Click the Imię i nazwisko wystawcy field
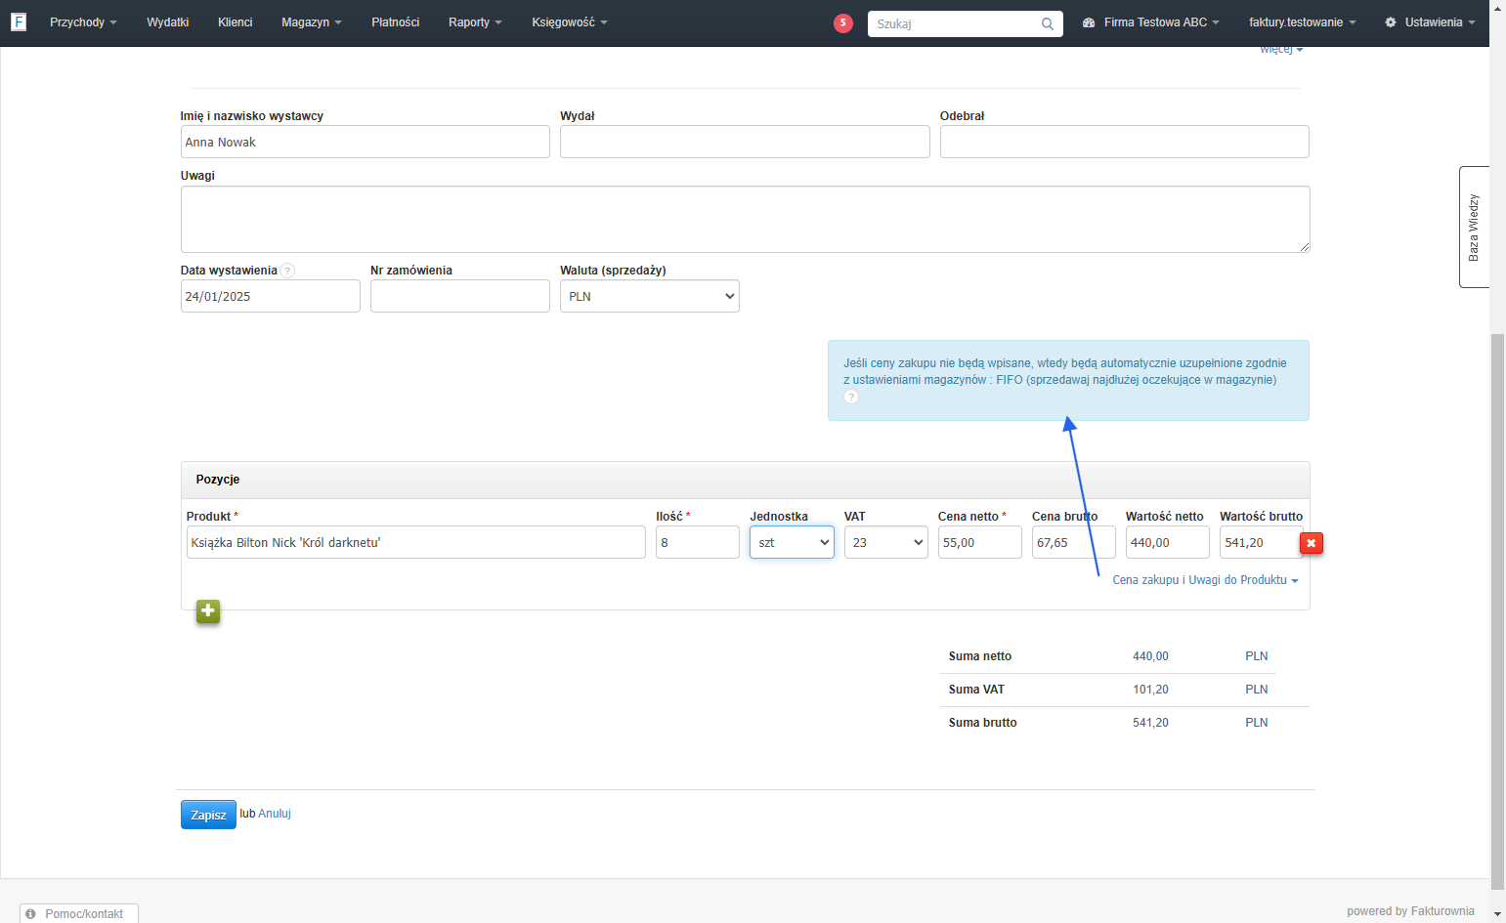1506x923 pixels. (x=366, y=142)
